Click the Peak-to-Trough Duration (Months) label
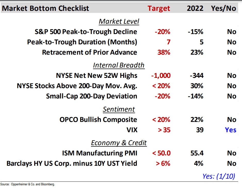242x191 pixels. tap(82, 42)
